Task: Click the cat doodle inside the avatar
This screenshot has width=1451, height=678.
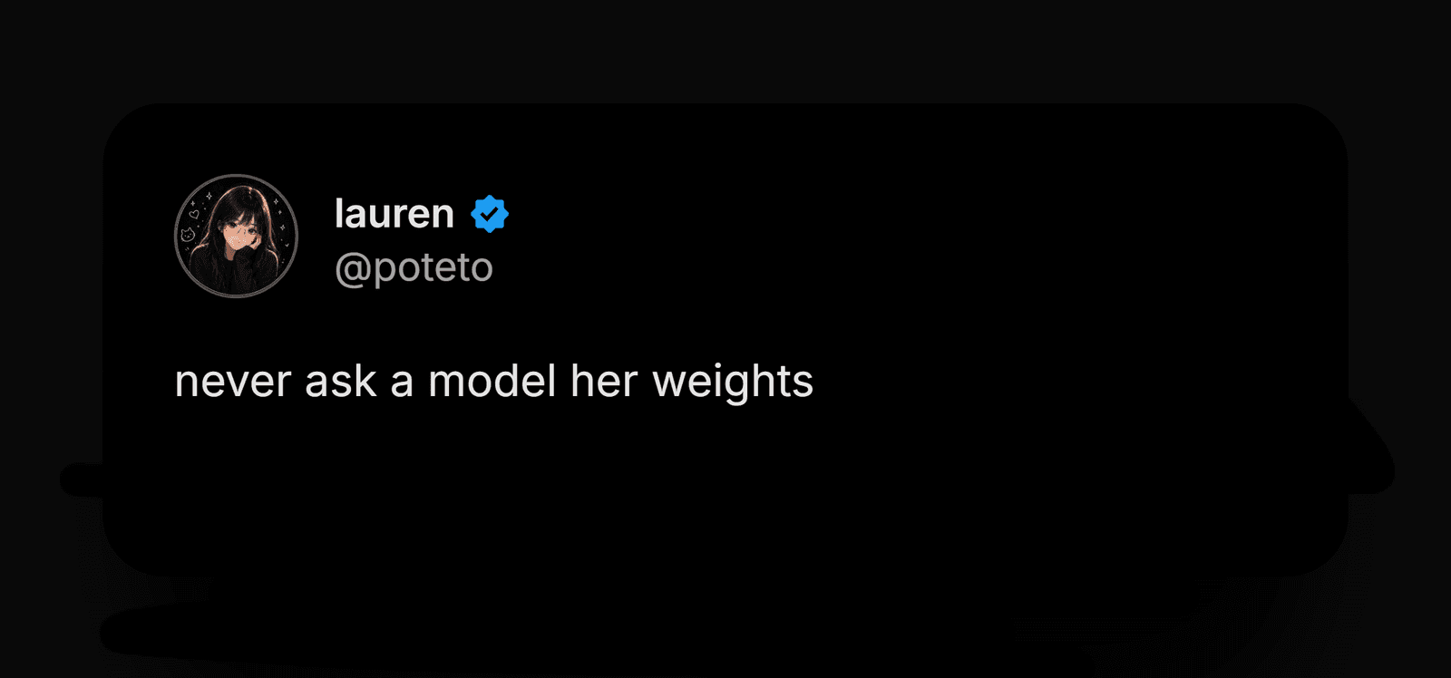Action: (x=189, y=235)
